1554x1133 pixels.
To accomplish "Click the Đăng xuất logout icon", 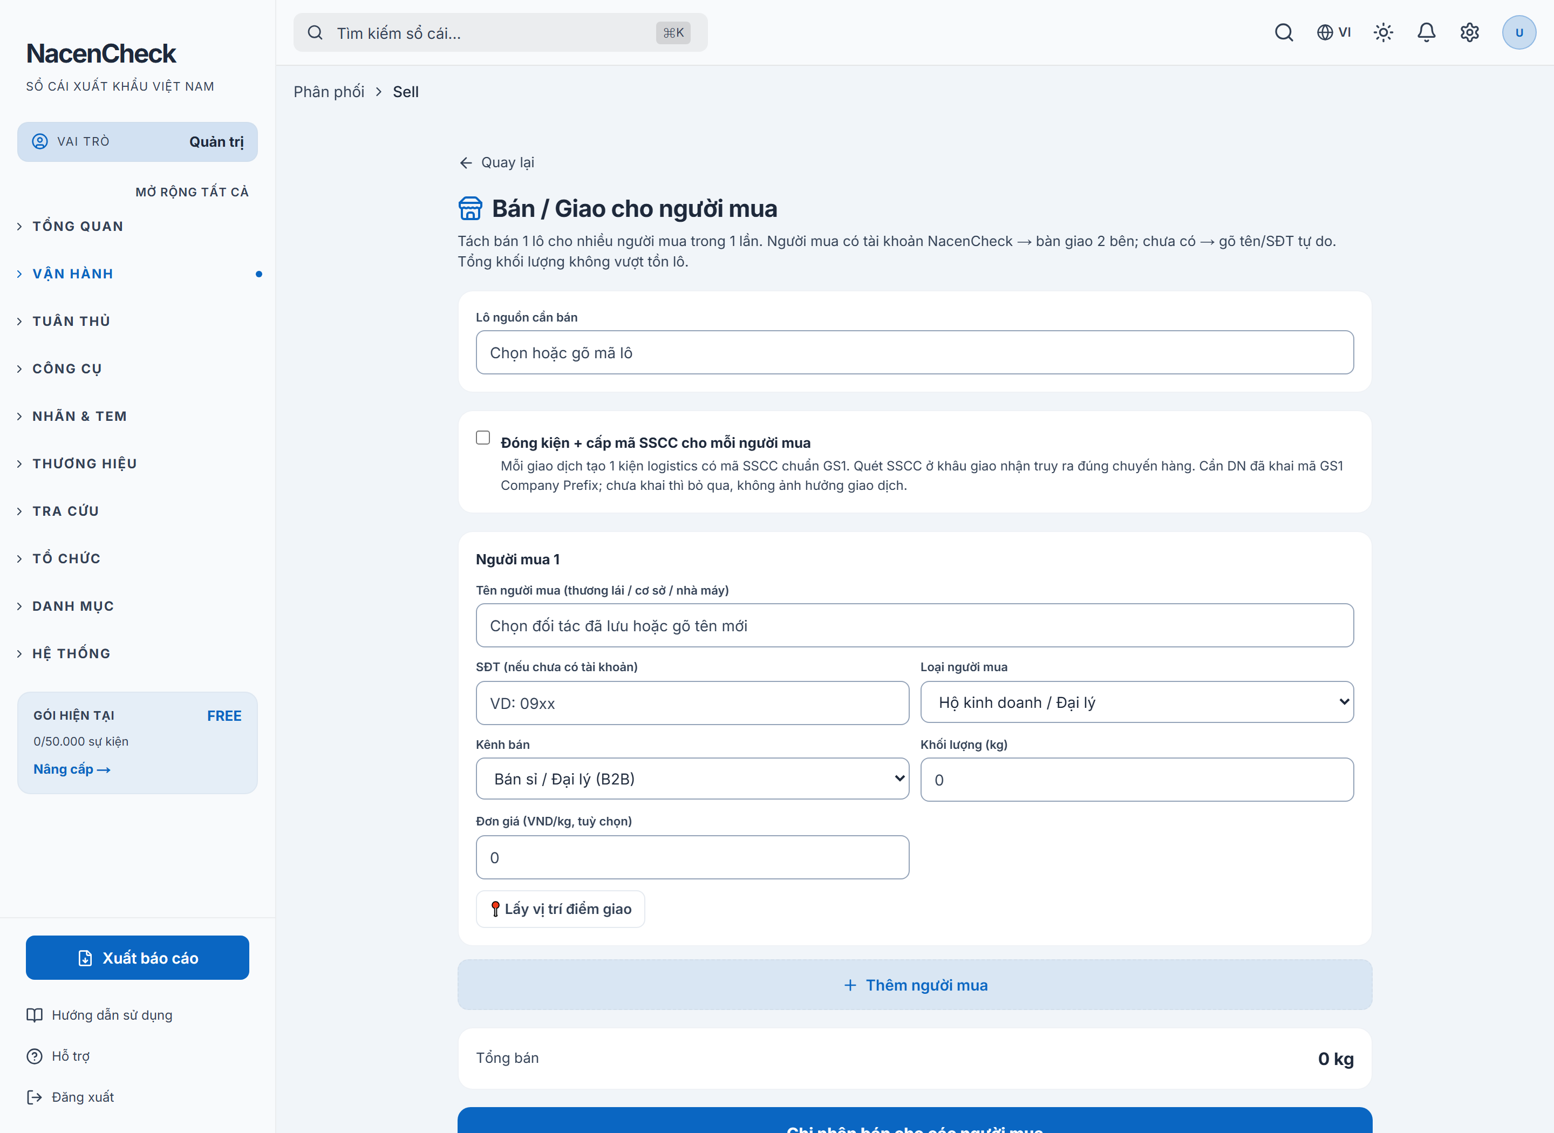I will pyautogui.click(x=35, y=1097).
